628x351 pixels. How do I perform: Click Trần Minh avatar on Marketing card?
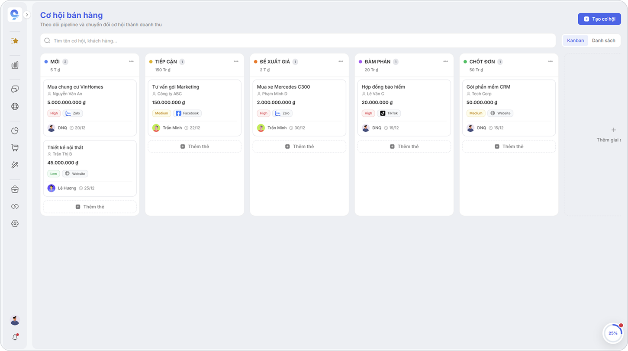156,128
